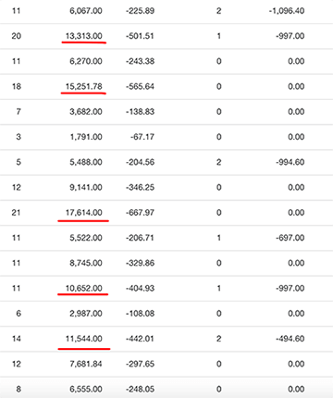Select the cell showing -565.64

140,86
